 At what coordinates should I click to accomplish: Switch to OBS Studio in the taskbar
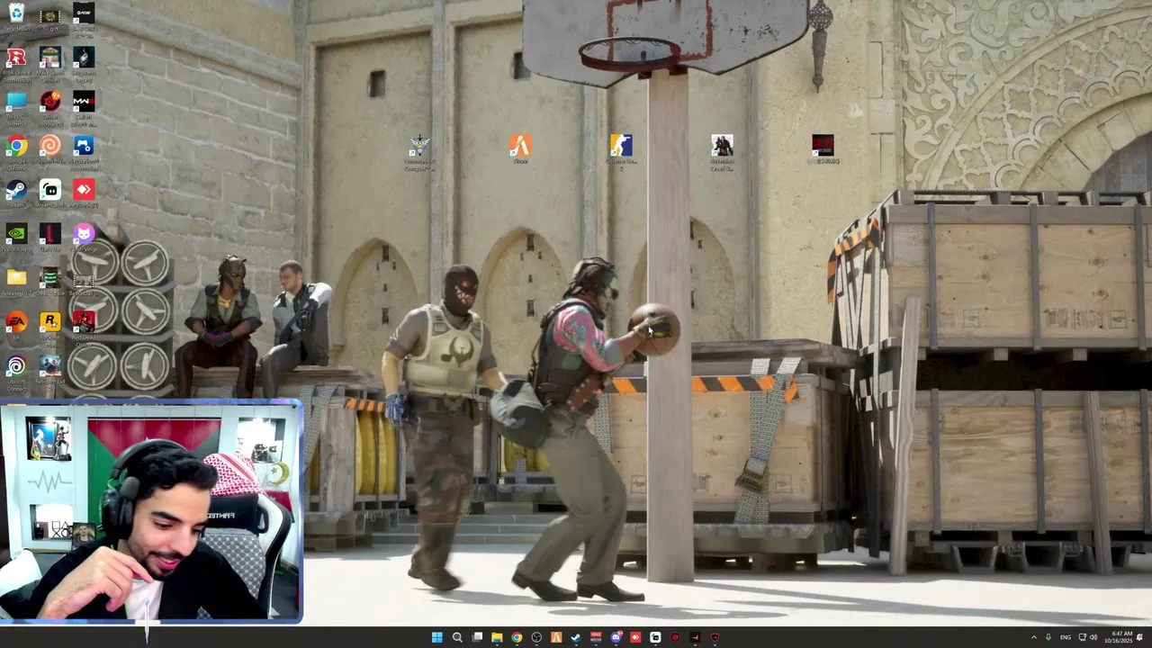[536, 637]
